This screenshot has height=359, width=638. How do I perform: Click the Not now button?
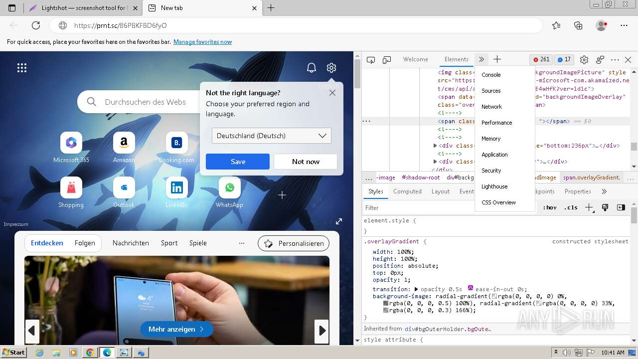[306, 162]
